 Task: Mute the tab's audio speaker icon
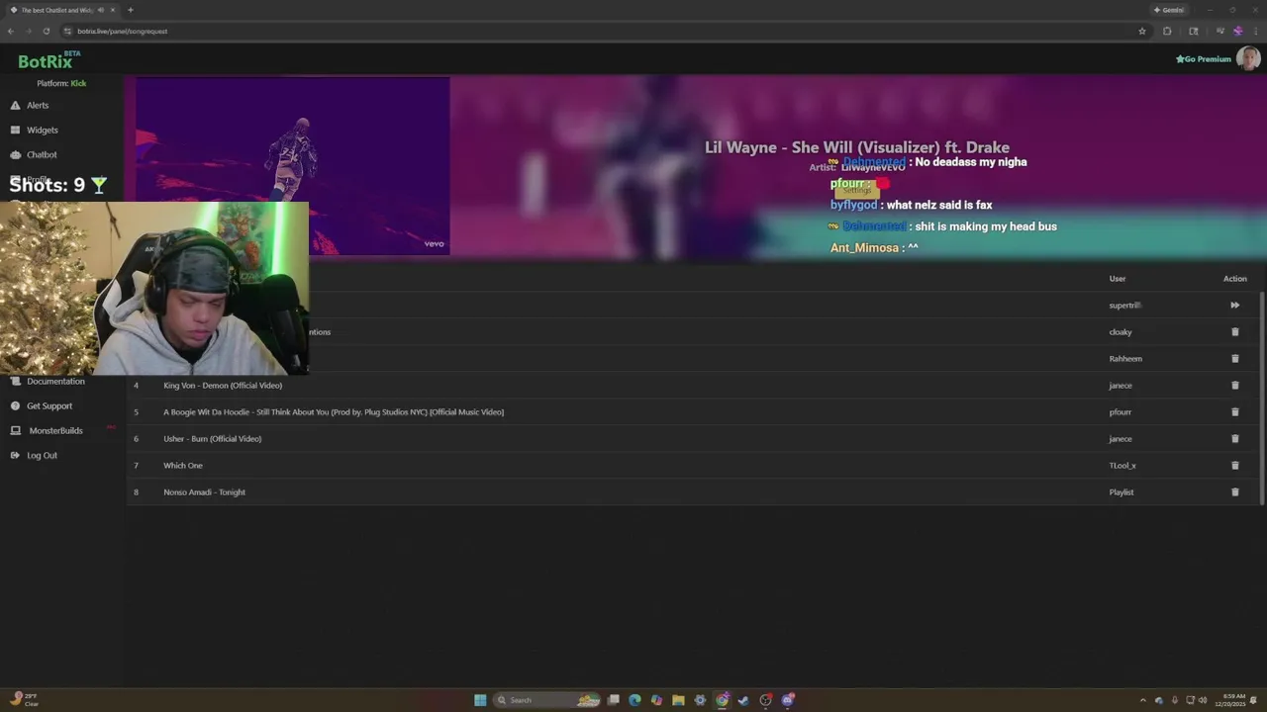100,10
